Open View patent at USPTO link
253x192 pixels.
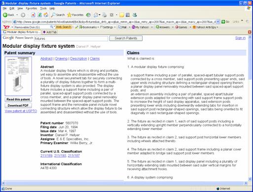pyautogui.click(x=21, y=111)
